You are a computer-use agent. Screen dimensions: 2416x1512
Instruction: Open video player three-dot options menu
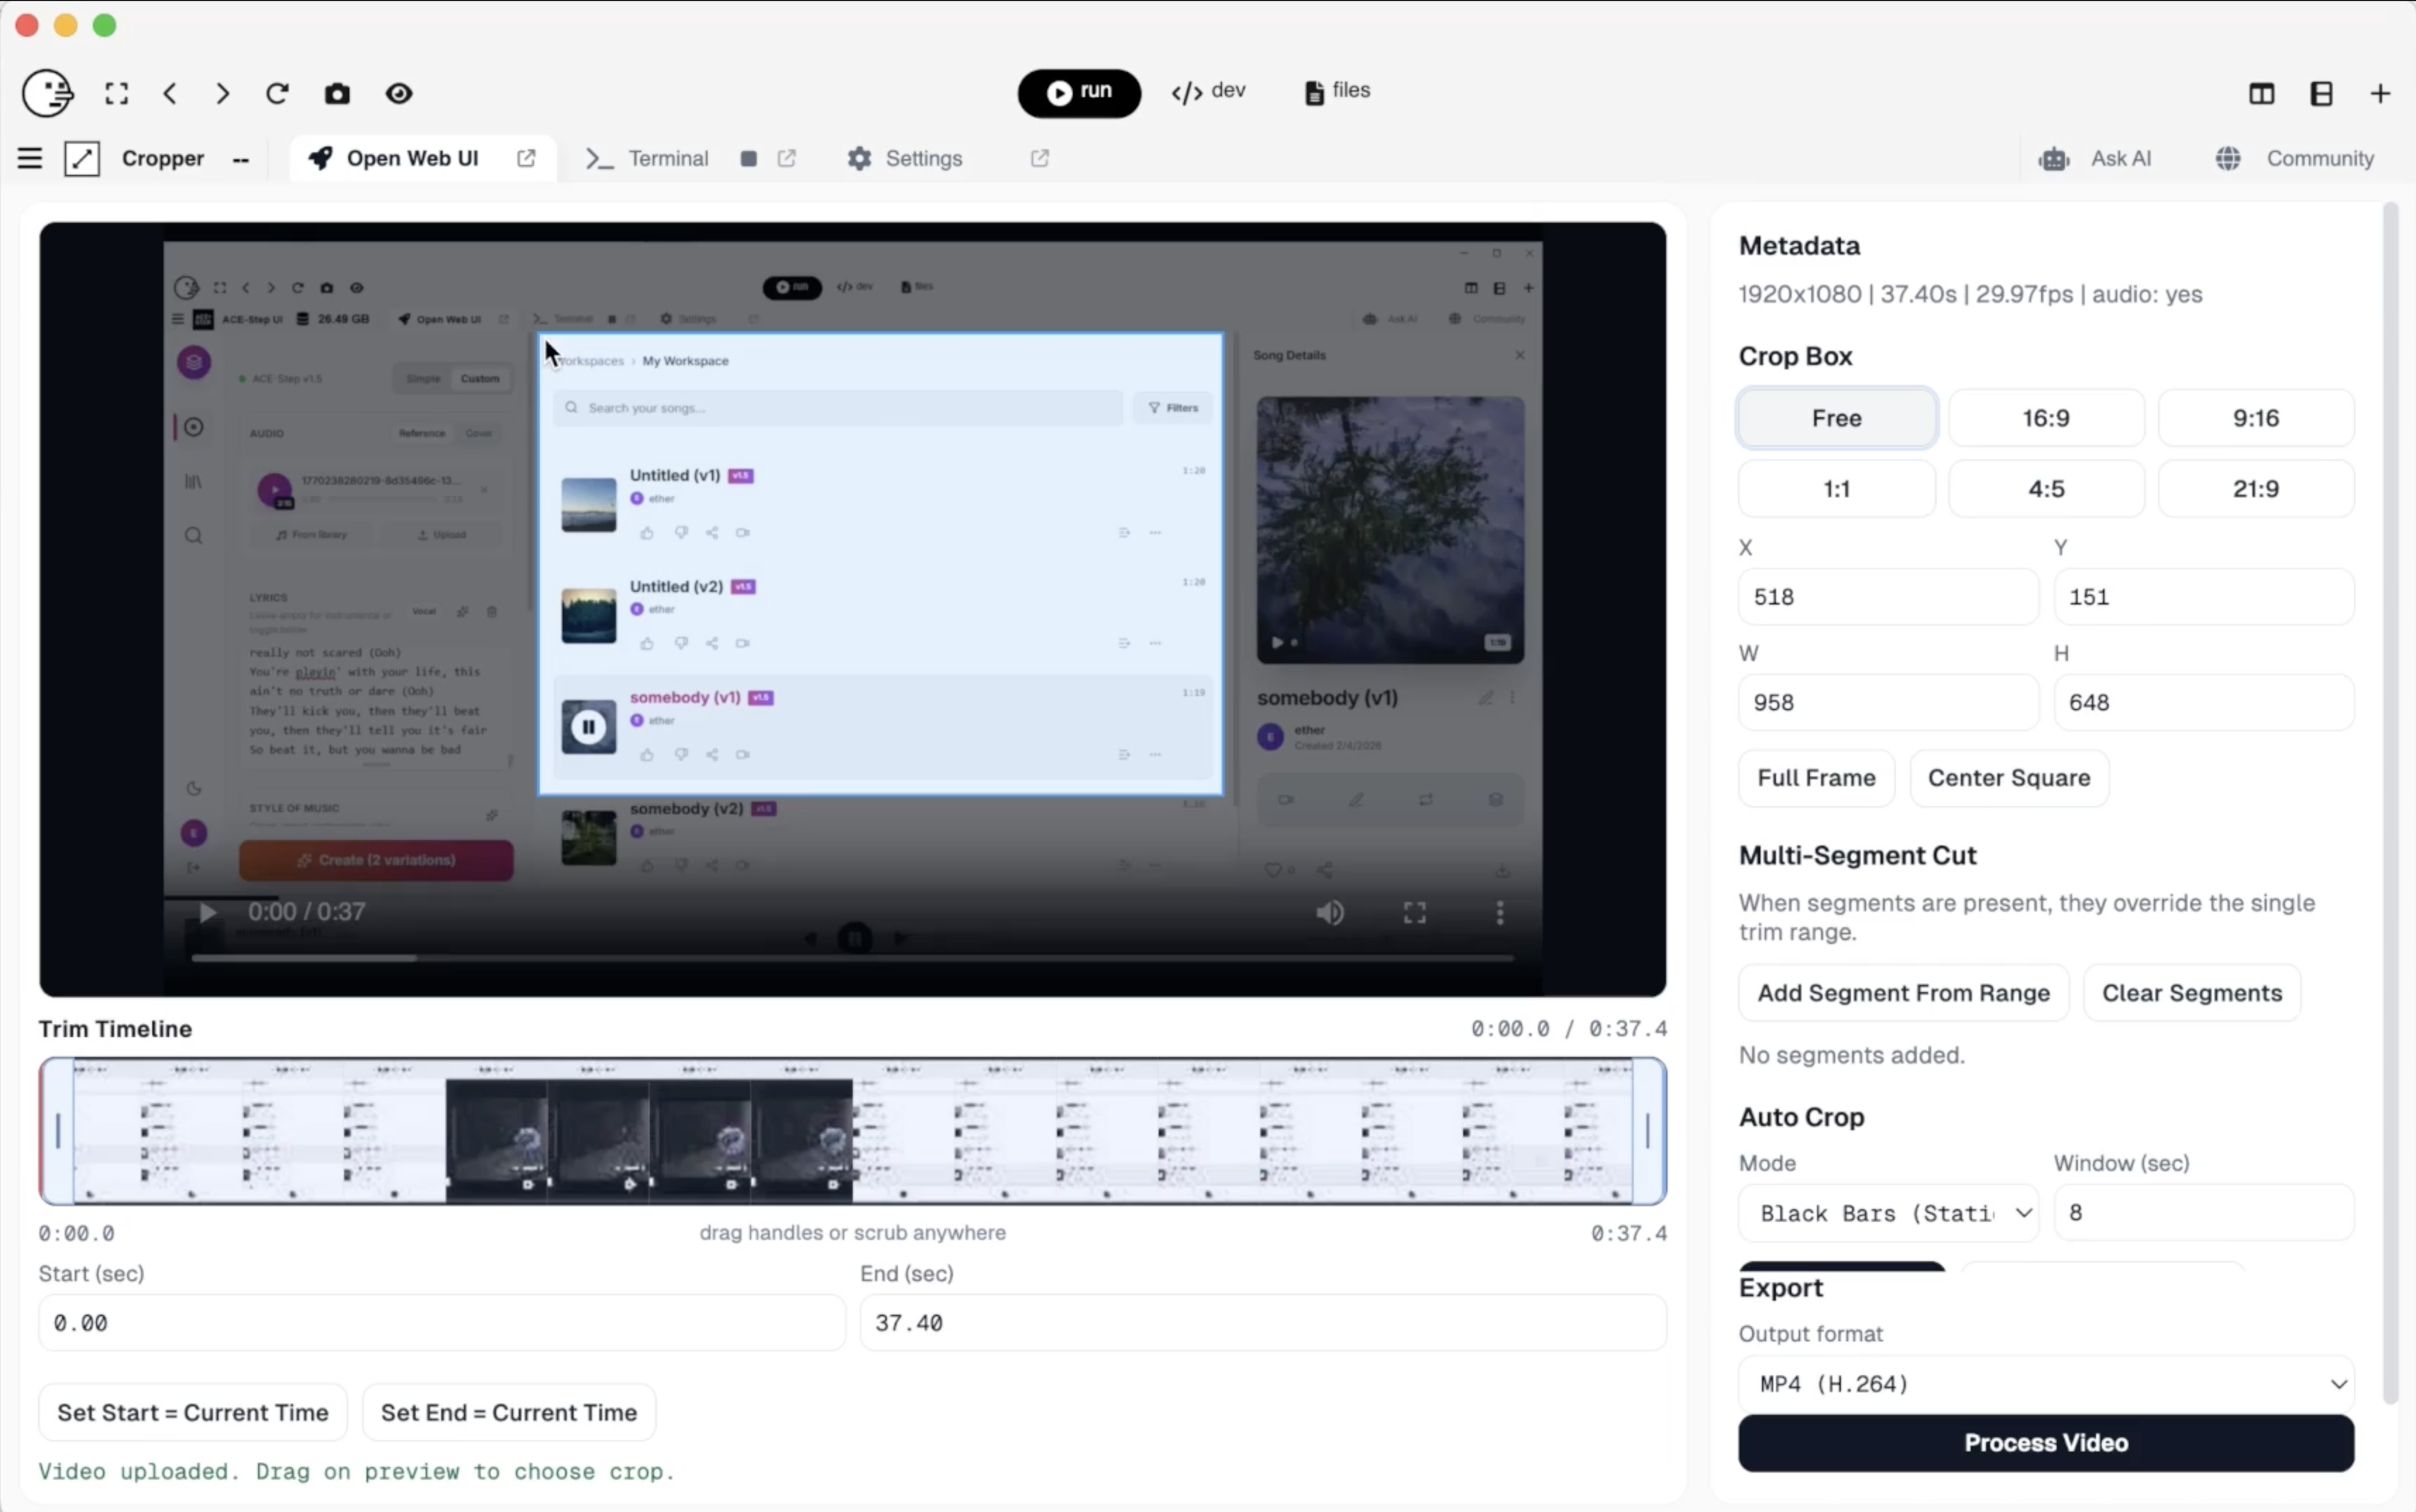(1499, 912)
